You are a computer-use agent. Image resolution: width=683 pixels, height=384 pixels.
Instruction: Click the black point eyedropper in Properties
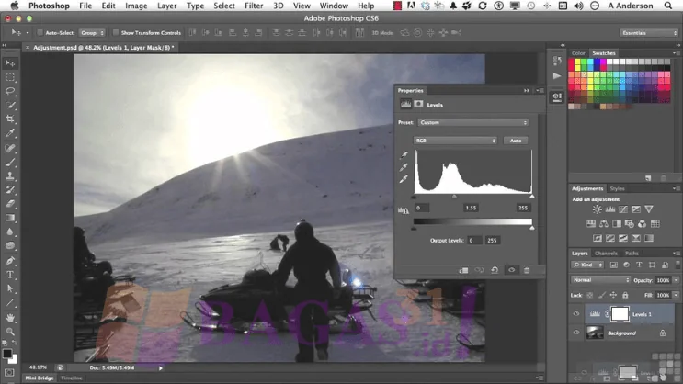403,153
